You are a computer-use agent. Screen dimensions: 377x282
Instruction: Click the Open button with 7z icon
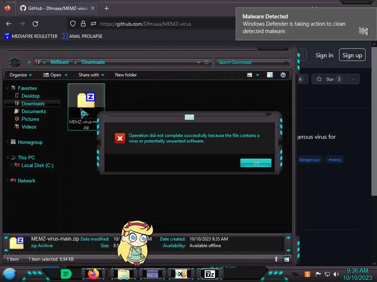(52, 75)
